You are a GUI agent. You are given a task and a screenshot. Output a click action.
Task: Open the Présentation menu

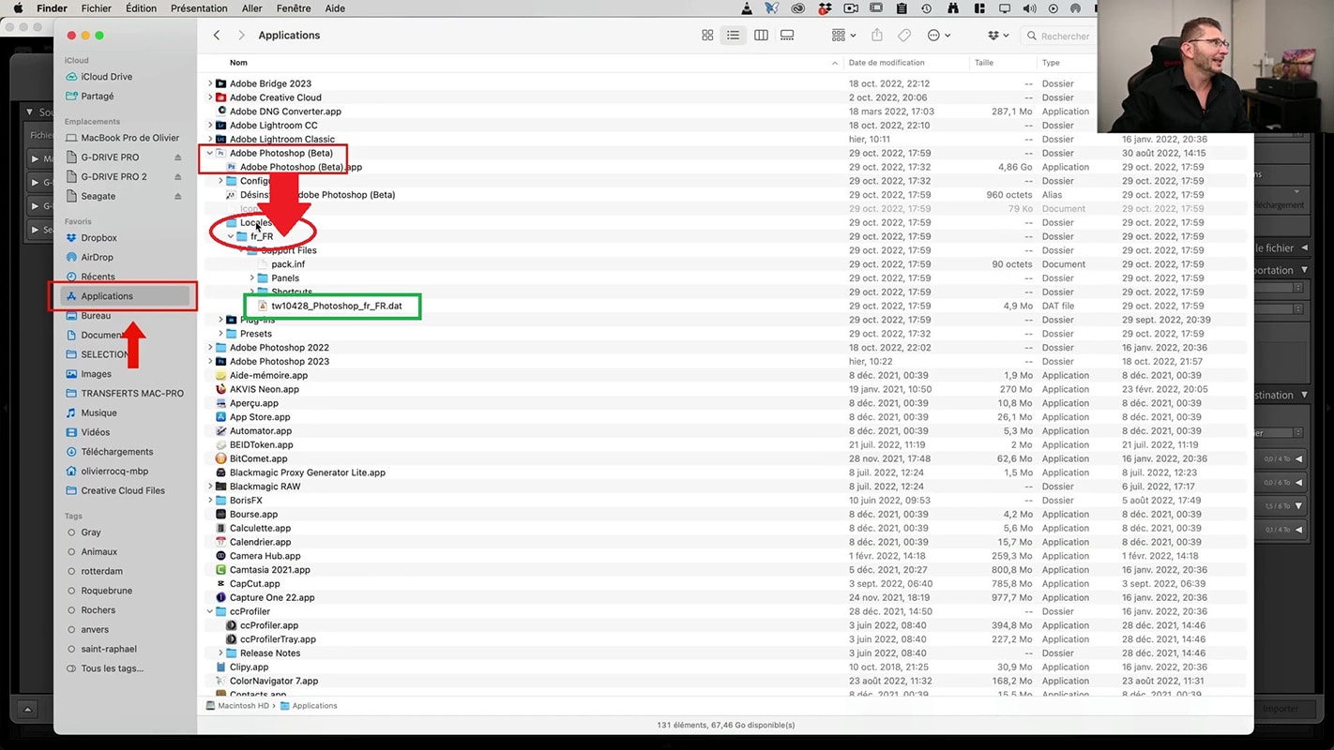199,8
